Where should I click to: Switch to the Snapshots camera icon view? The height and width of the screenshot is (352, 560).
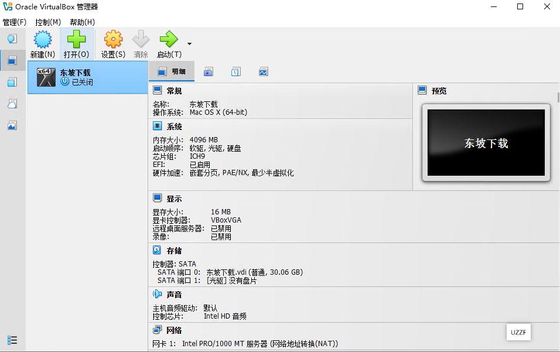point(208,71)
